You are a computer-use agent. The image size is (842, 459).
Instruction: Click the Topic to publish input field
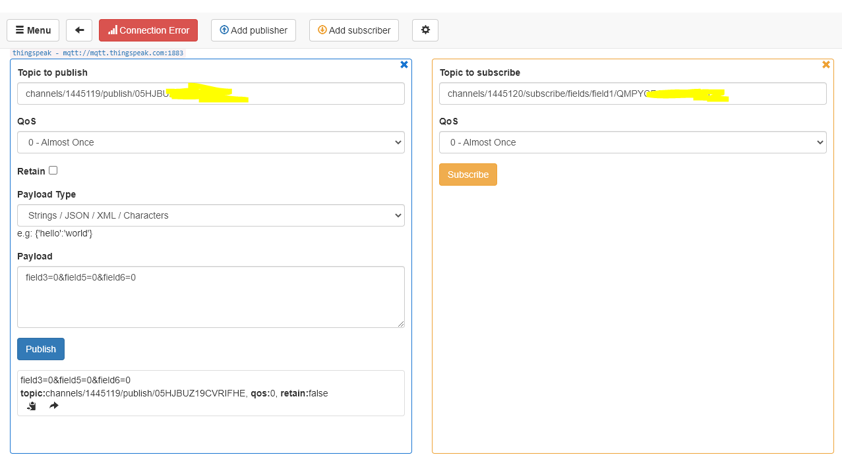[211, 94]
